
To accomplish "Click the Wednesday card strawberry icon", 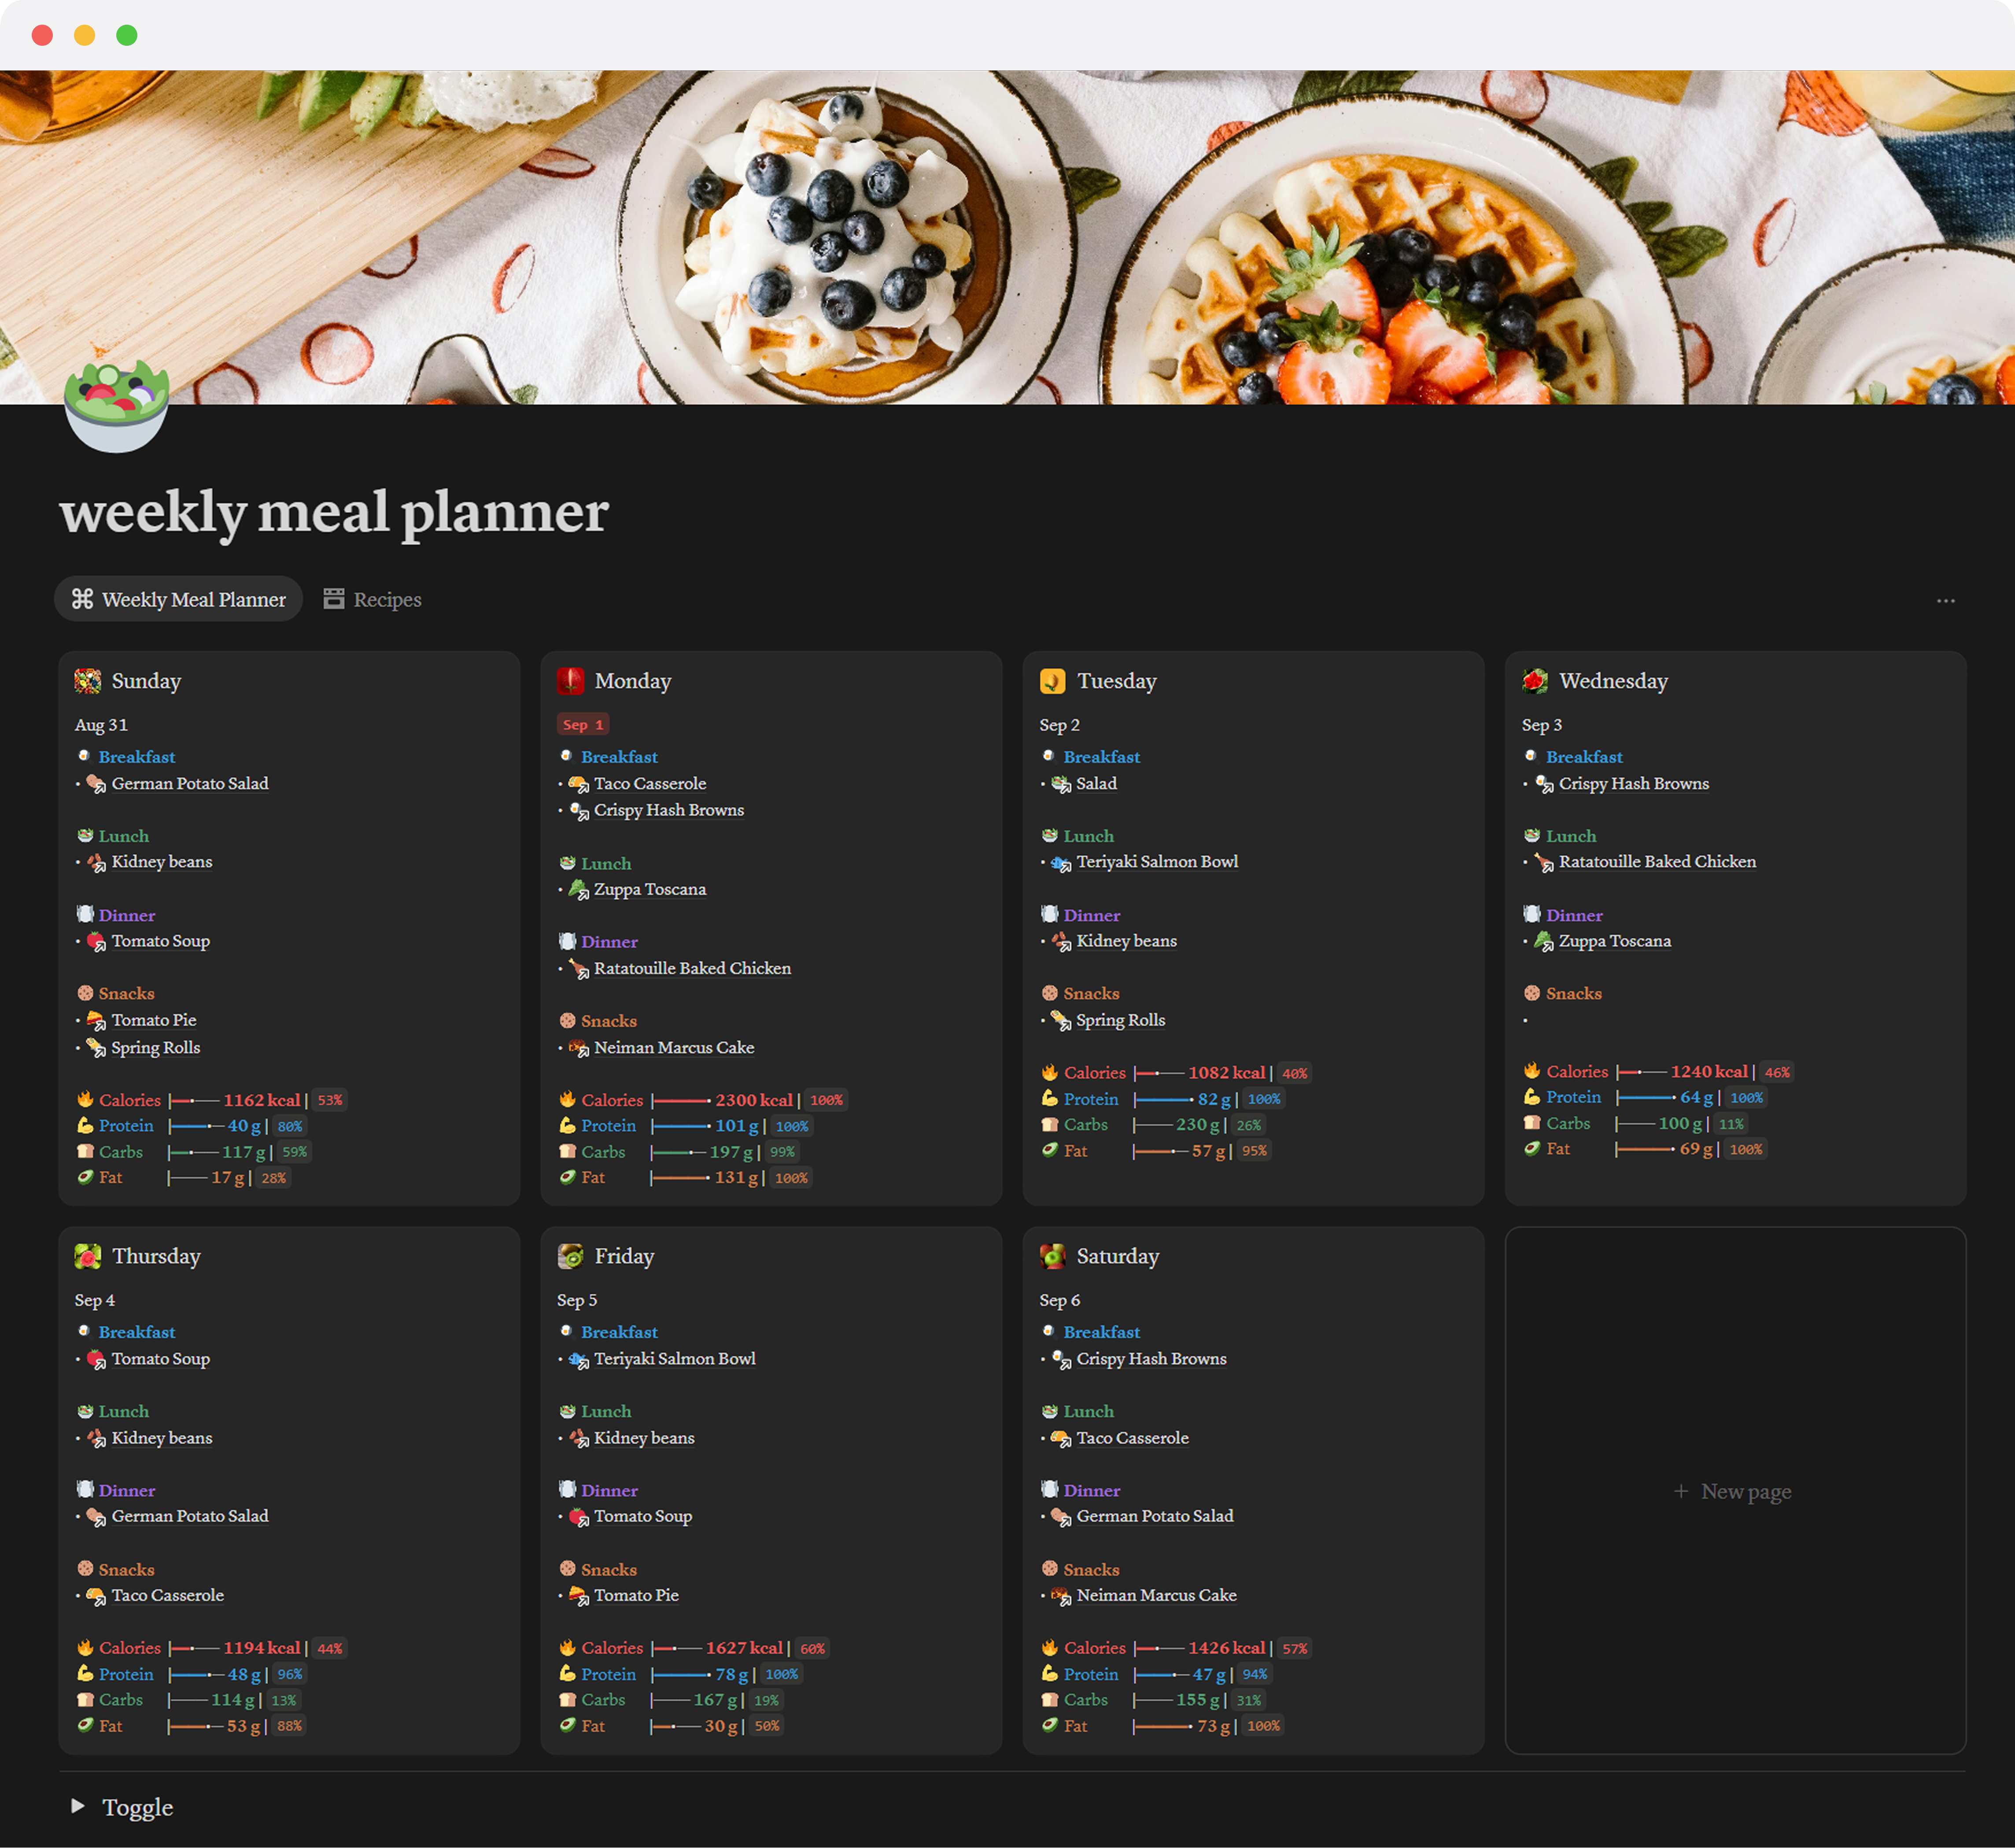I will pyautogui.click(x=1535, y=681).
